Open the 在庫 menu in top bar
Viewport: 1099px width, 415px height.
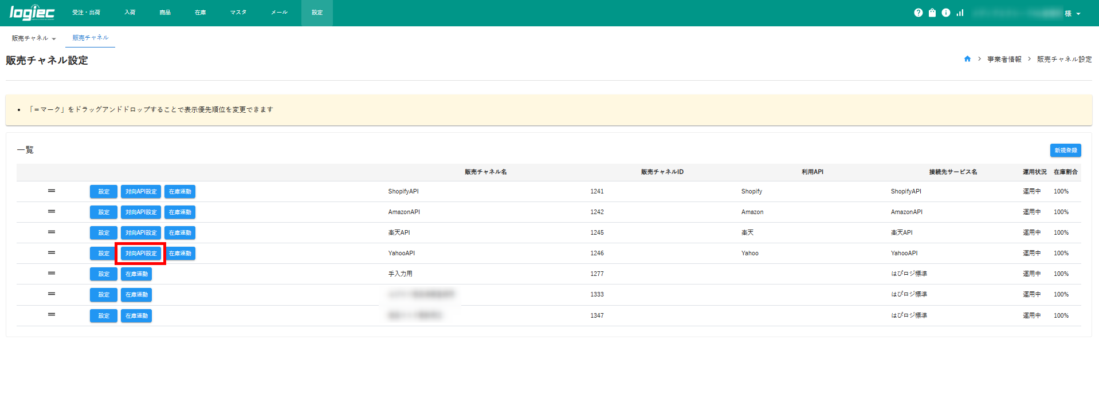[200, 13]
